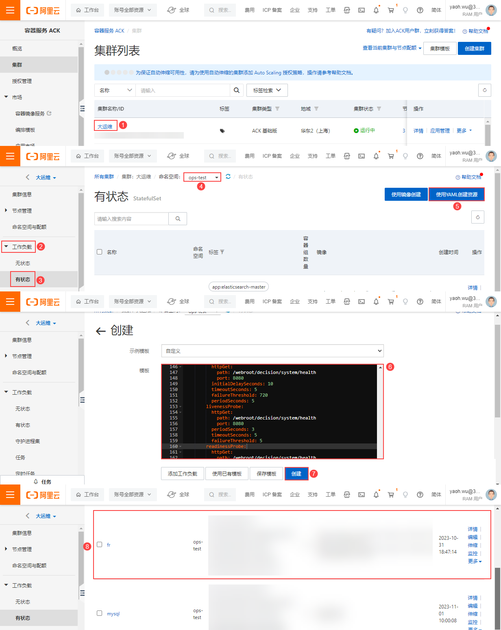Screen dimensions: 501x630
Task: Open 名称 search-type dropdown
Action: point(115,90)
